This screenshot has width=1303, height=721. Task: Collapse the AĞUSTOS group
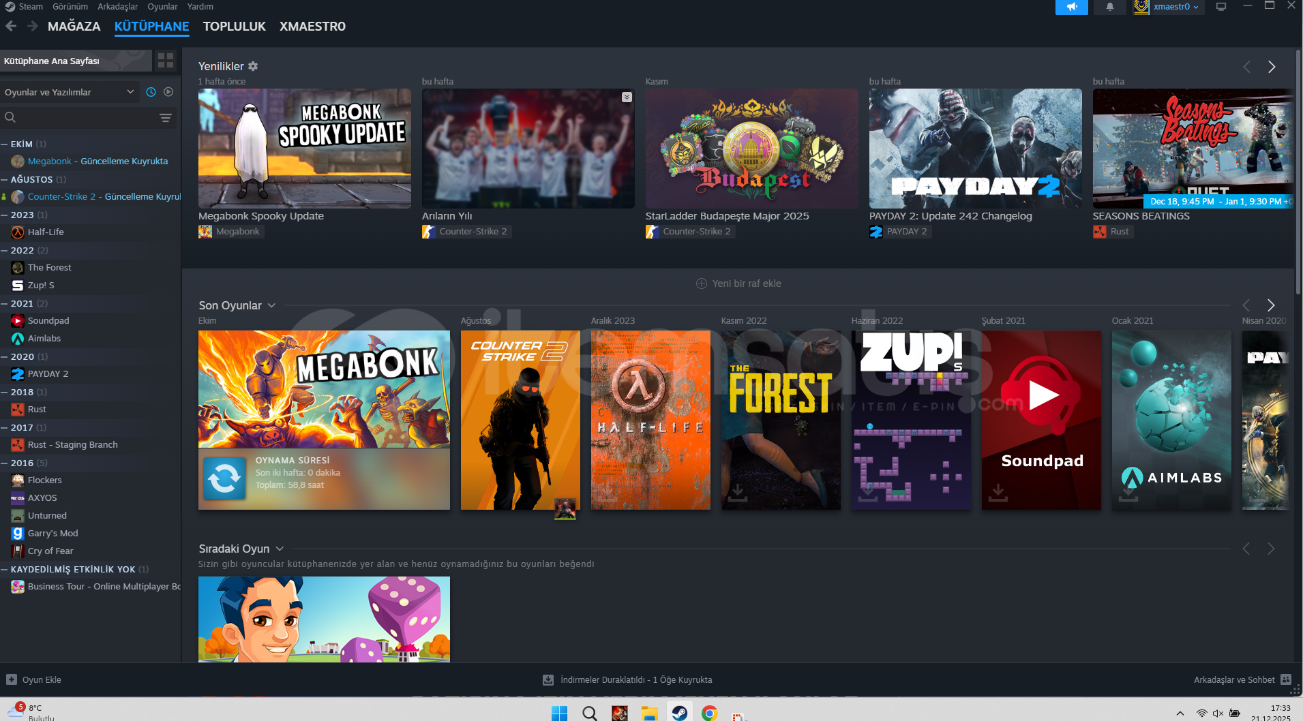click(5, 179)
